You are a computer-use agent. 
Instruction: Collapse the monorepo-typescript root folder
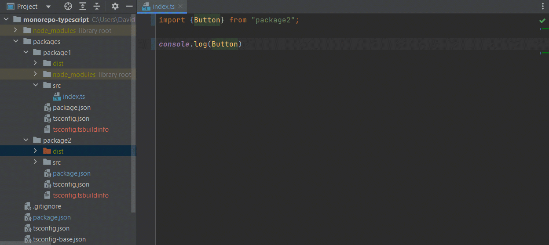6,19
